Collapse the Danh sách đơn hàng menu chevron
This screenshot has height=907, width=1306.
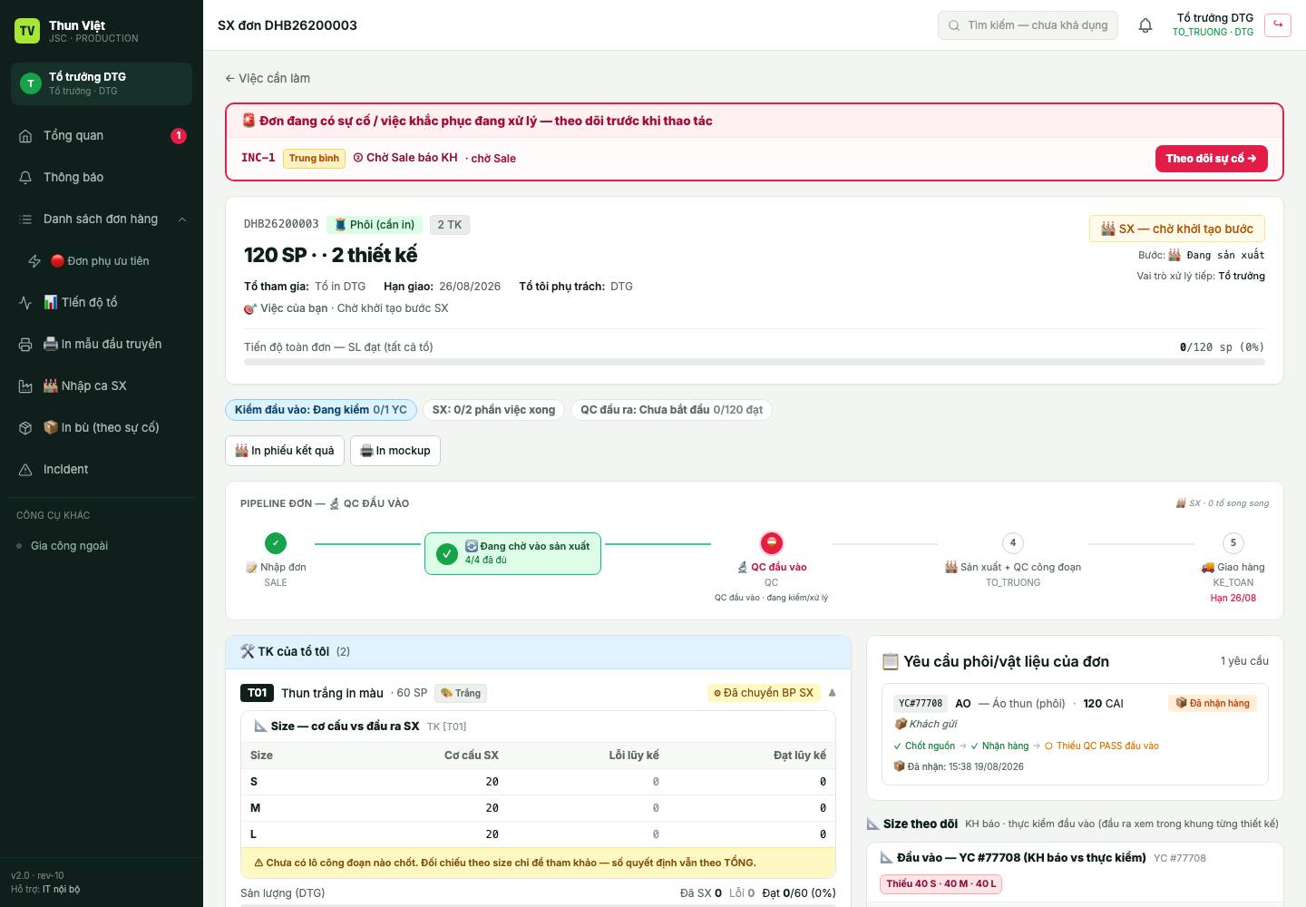182,219
